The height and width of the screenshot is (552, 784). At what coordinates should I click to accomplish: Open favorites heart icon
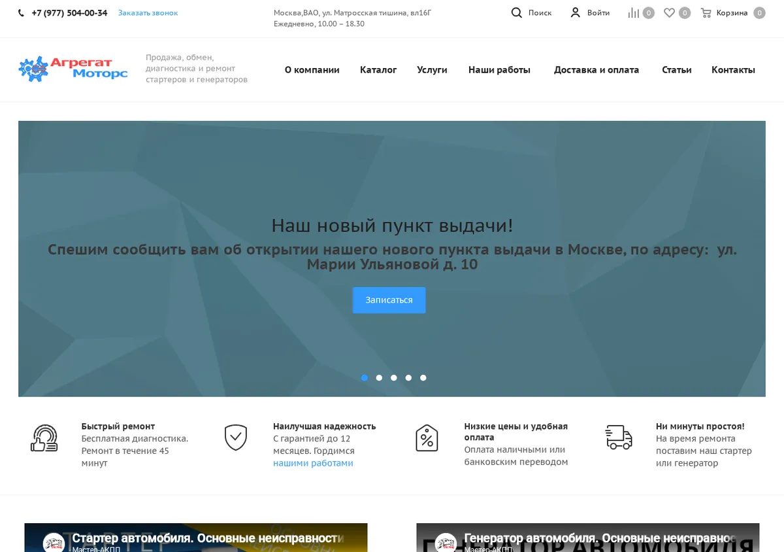669,12
